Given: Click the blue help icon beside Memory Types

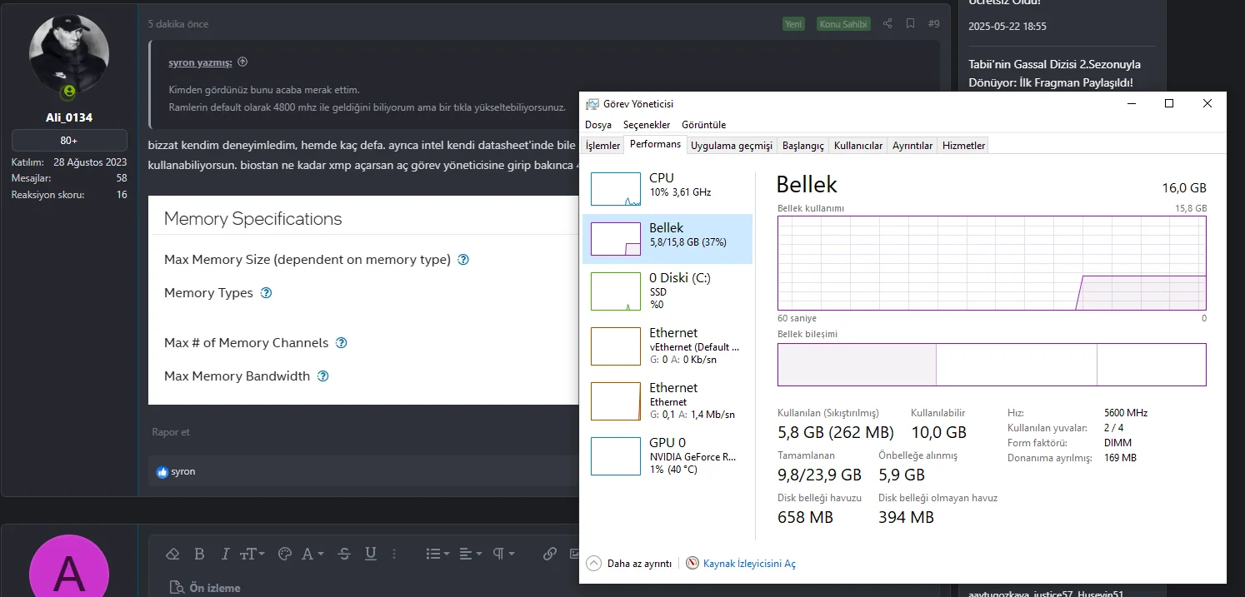Looking at the screenshot, I should [x=267, y=293].
